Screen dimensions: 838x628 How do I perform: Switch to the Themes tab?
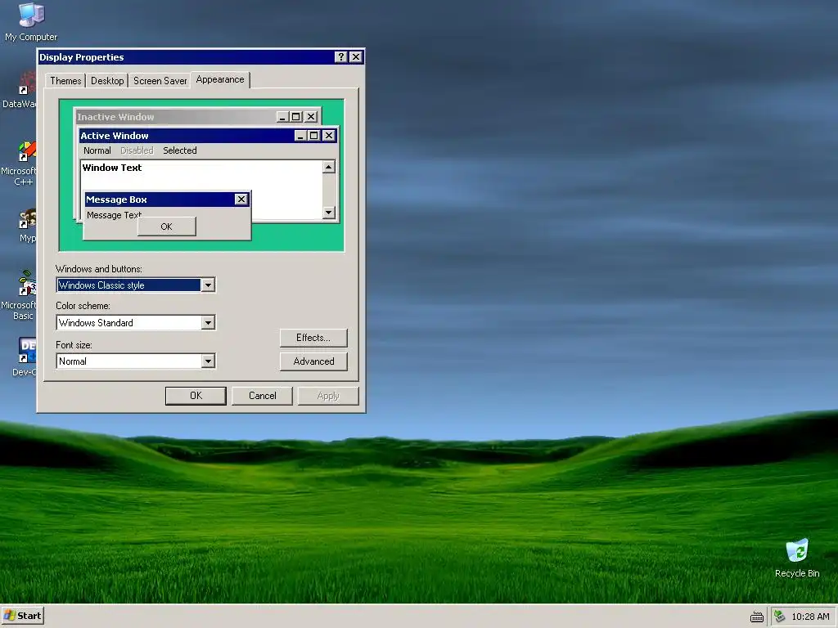click(x=65, y=81)
